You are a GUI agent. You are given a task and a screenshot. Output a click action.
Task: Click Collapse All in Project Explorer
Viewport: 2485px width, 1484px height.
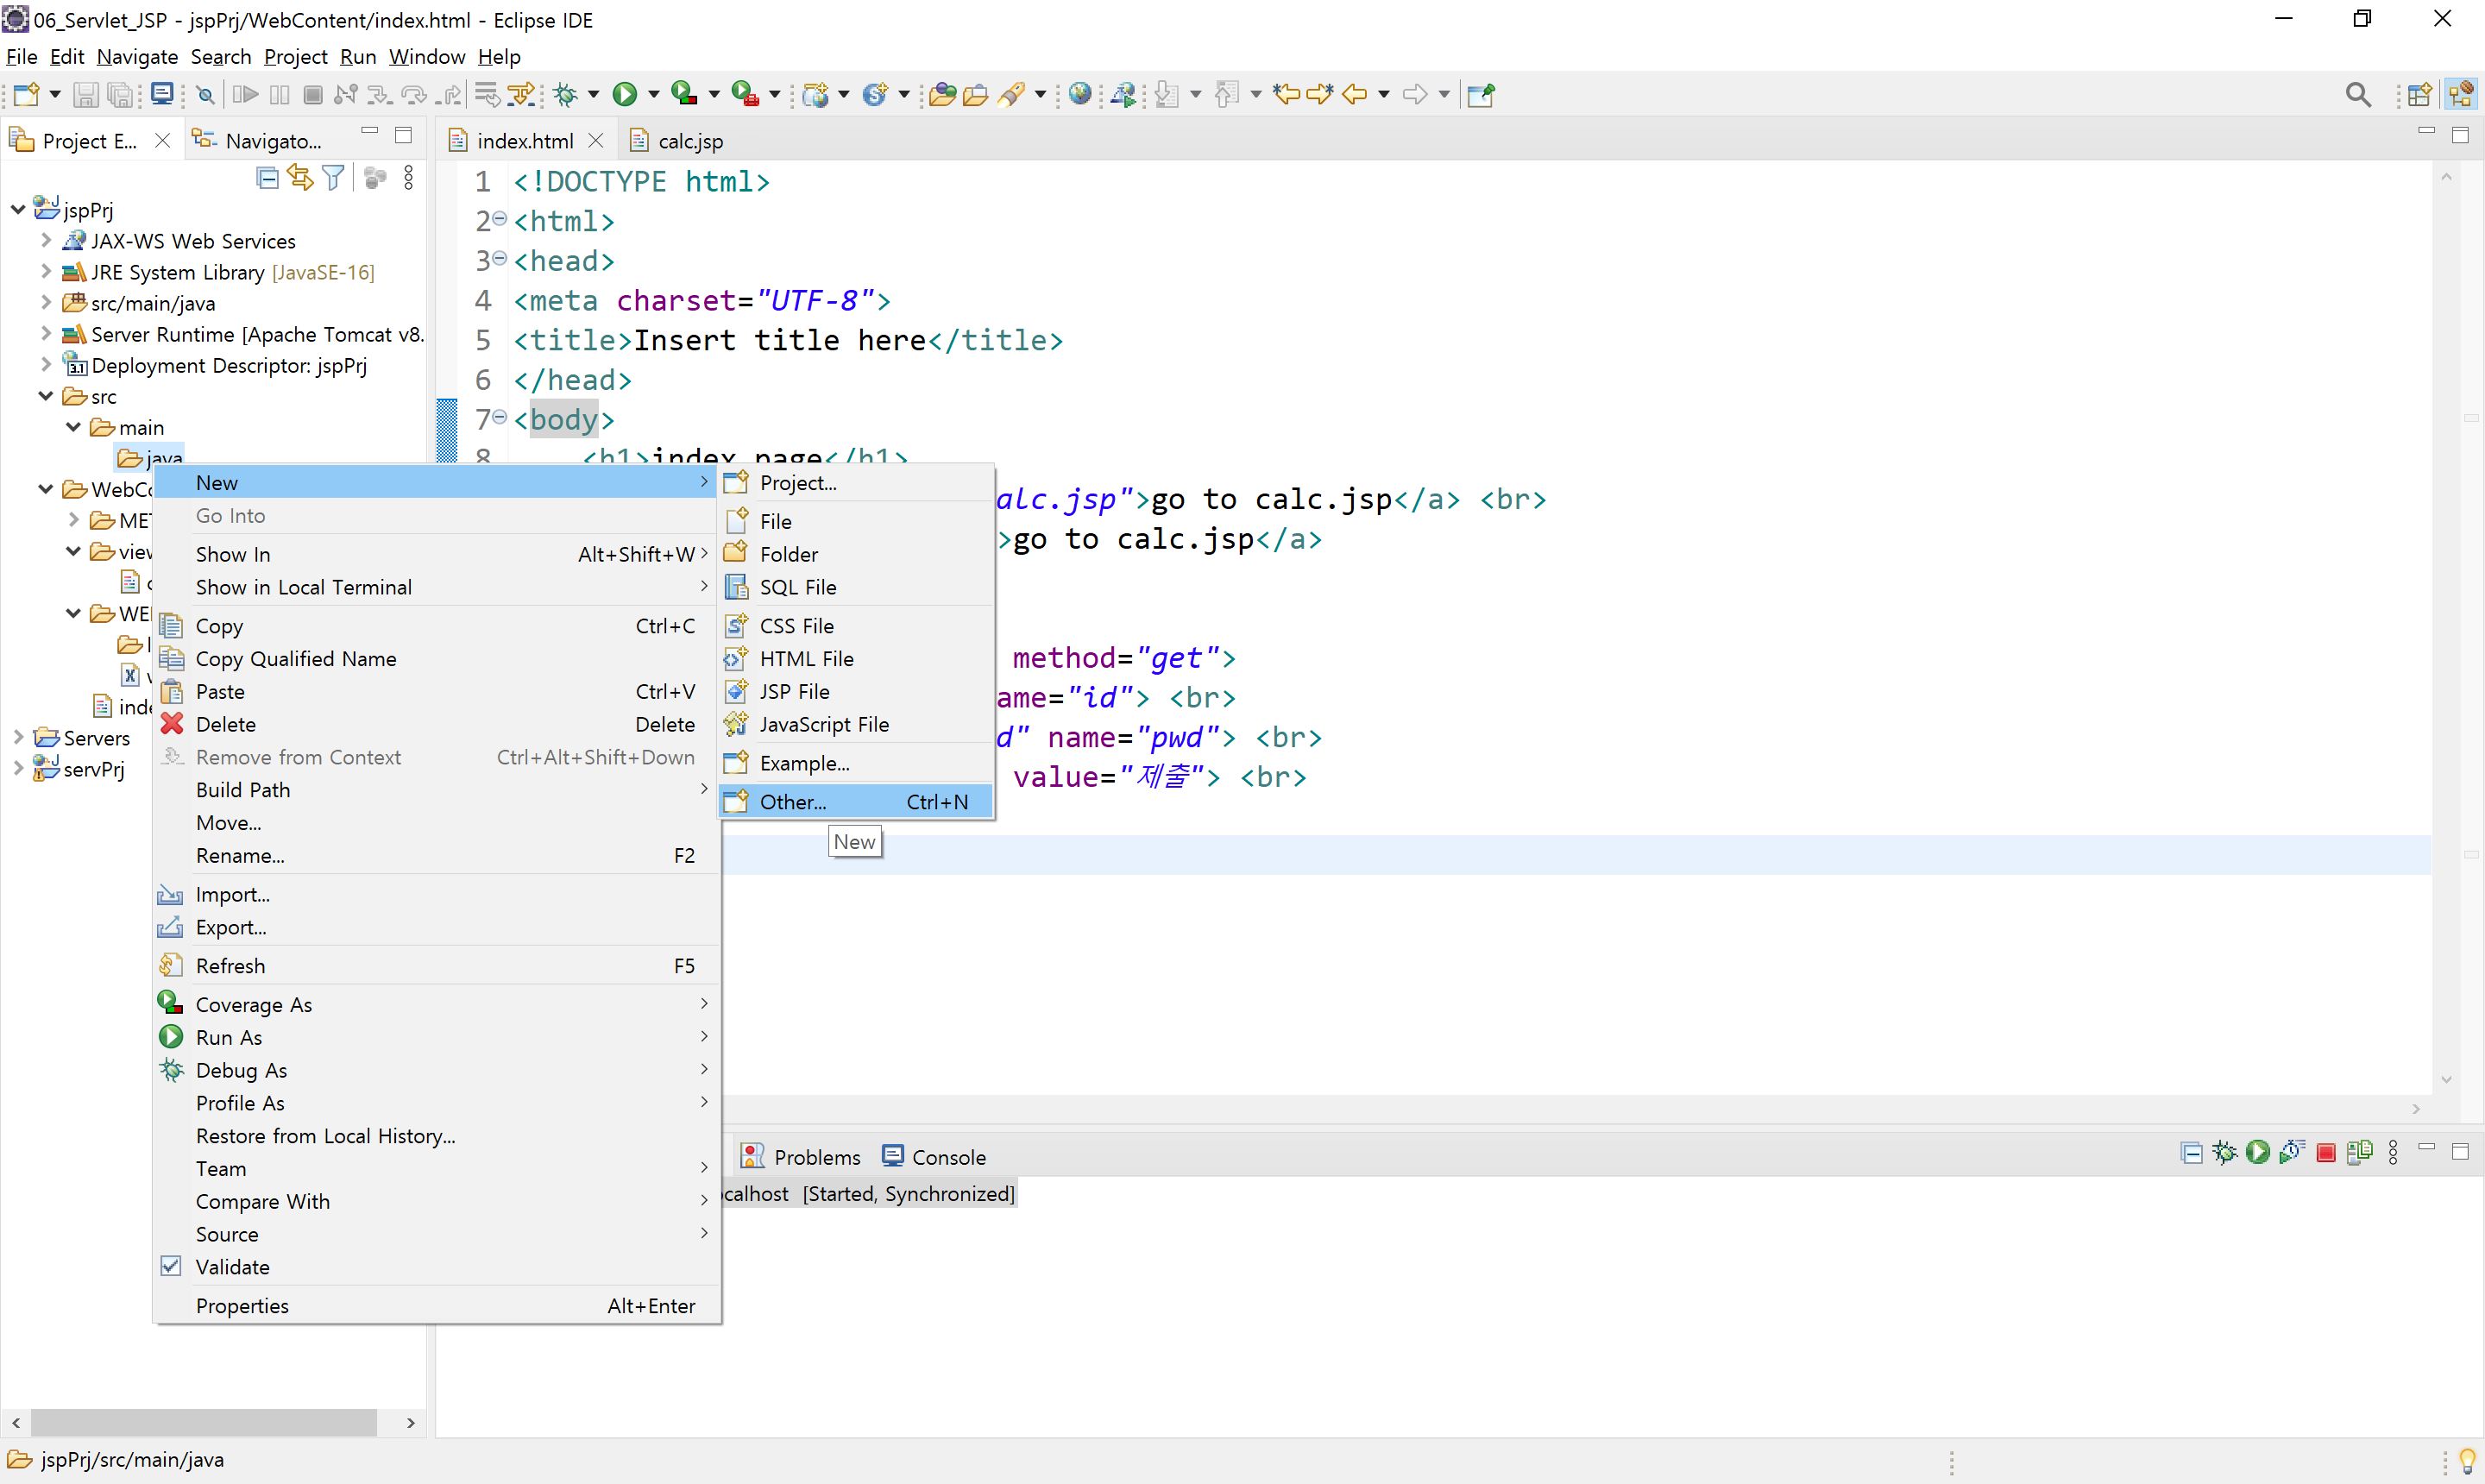pos(267,178)
